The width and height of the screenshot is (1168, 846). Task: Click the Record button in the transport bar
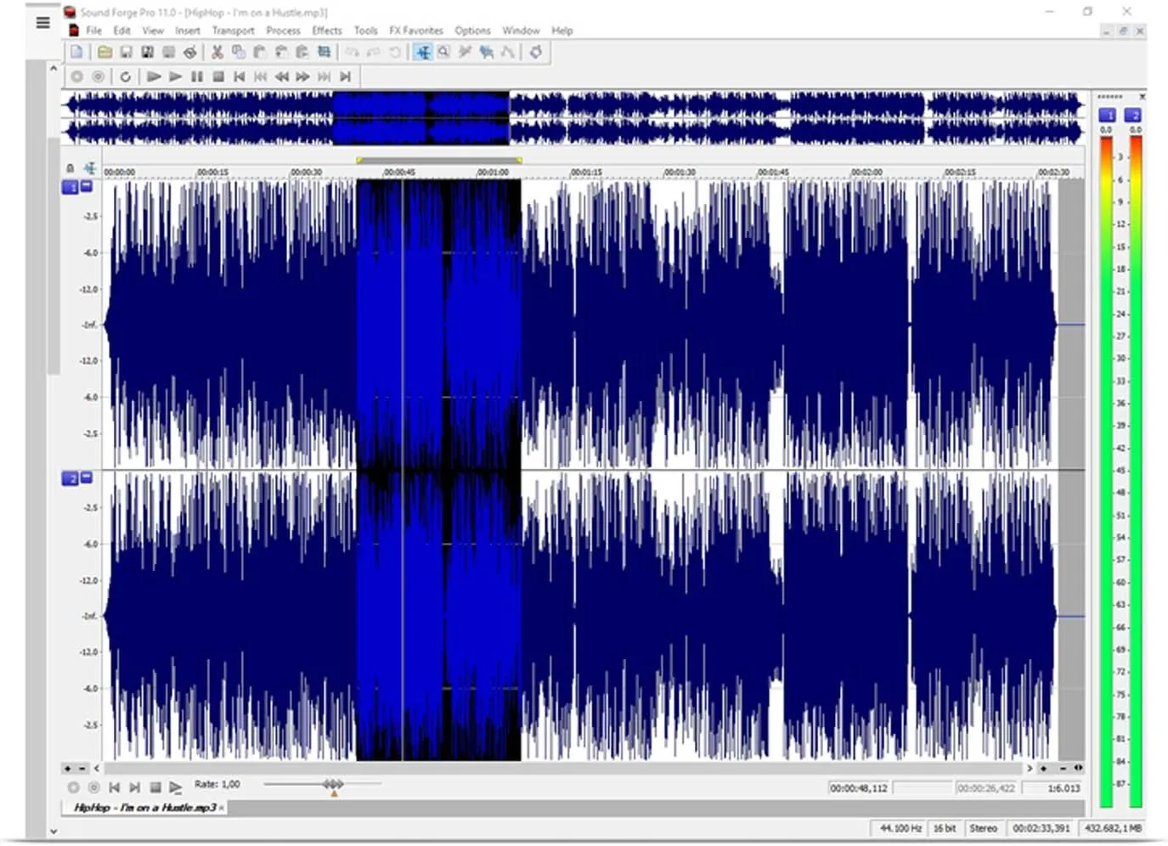77,76
